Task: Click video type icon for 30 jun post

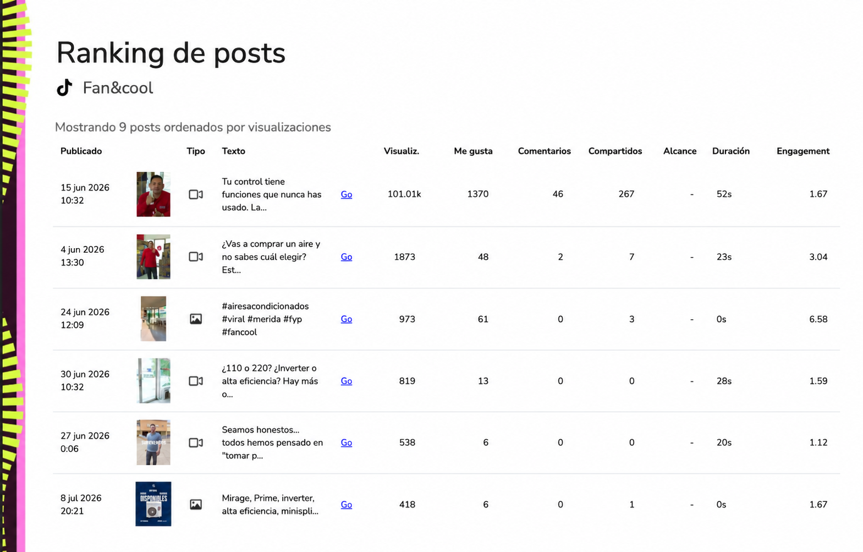Action: (x=196, y=381)
